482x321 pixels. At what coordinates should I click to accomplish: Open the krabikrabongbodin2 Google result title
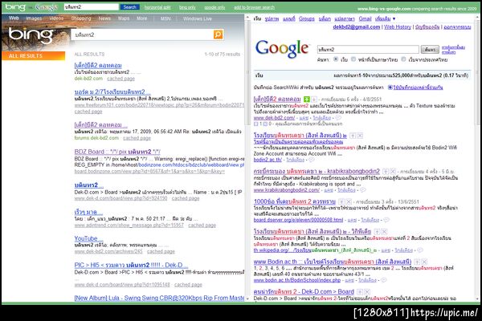pyautogui.click(x=317, y=172)
